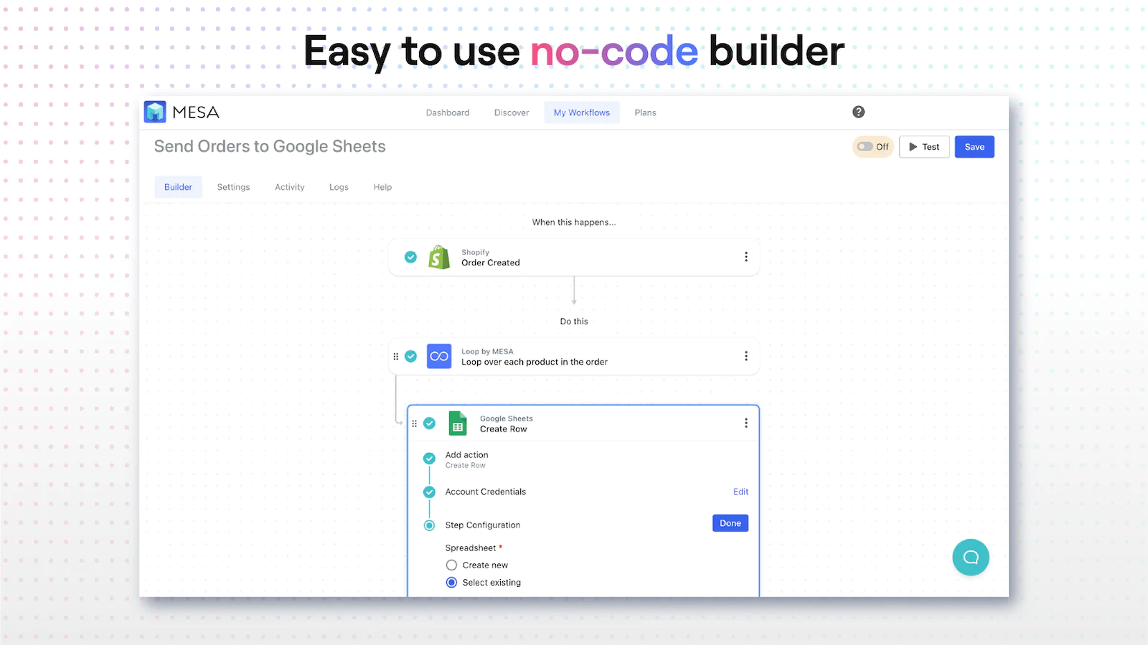Go to Discover in top navigation
Viewport: 1148px width, 645px height.
point(512,113)
